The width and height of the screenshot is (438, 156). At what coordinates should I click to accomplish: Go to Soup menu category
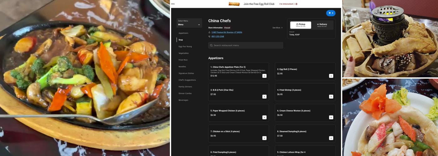point(181,40)
